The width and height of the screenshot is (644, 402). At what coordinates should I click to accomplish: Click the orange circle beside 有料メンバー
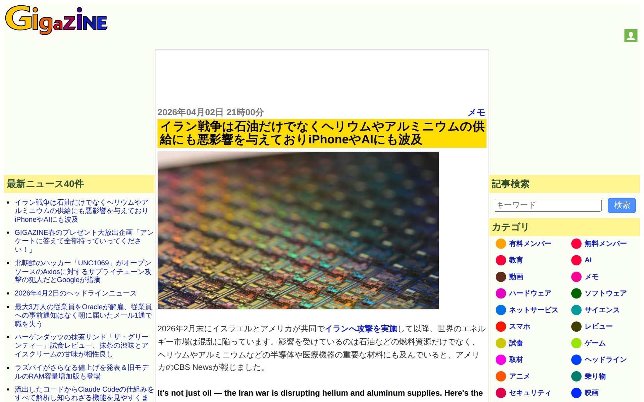[501, 244]
